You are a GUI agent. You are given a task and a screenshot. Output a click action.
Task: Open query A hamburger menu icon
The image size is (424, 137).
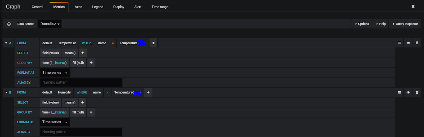click(x=399, y=43)
